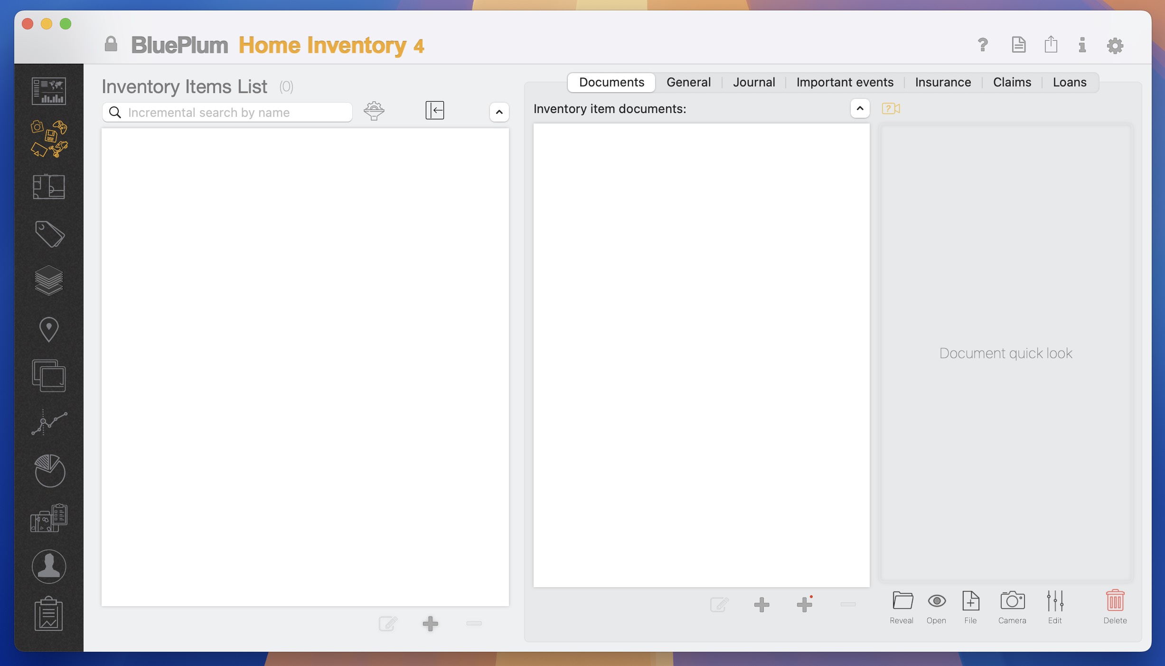
Task: Open settings with the gear icon
Action: pyautogui.click(x=1115, y=46)
